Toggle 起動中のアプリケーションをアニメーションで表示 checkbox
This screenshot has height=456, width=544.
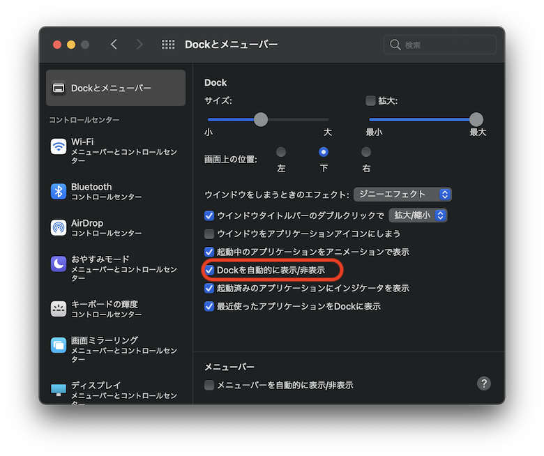tap(209, 252)
